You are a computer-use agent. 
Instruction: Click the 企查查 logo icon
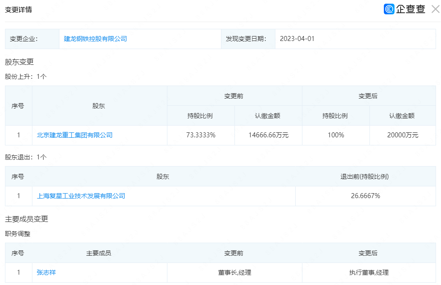pyautogui.click(x=388, y=9)
